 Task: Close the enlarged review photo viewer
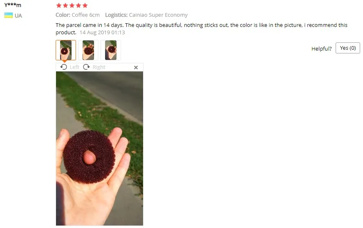pos(136,67)
